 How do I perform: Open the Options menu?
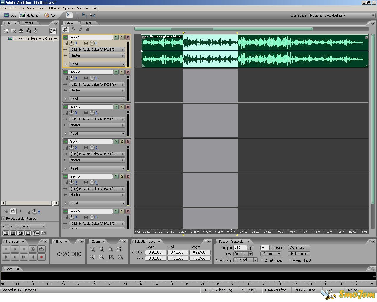point(68,8)
